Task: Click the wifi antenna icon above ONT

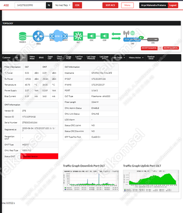Action: [126, 33]
